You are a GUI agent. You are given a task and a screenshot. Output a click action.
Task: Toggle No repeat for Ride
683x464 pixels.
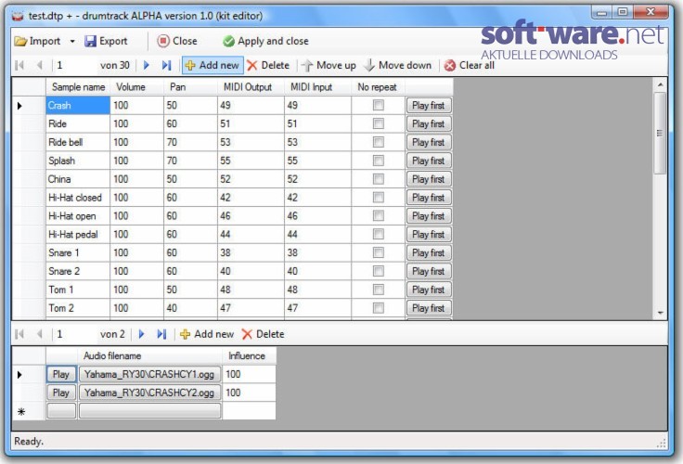pos(379,123)
